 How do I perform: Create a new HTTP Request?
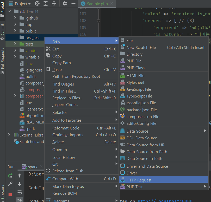click(x=164, y=180)
